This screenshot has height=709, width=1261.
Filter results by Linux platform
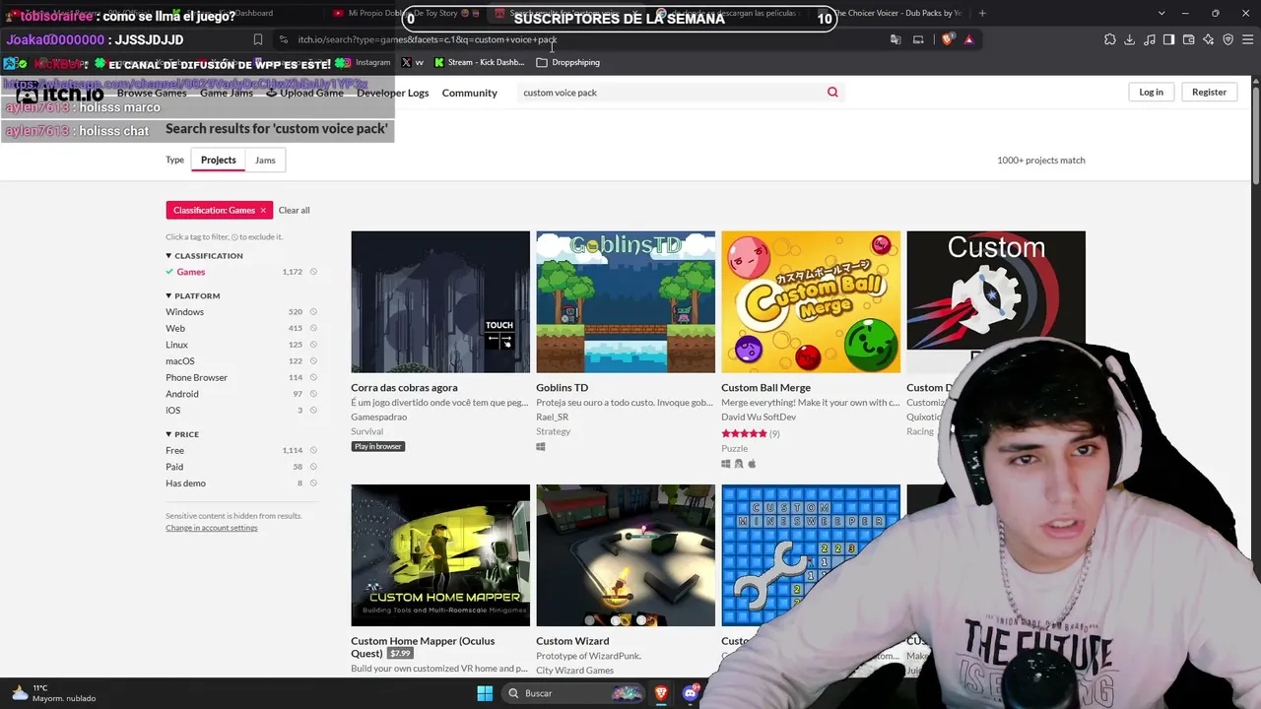176,345
